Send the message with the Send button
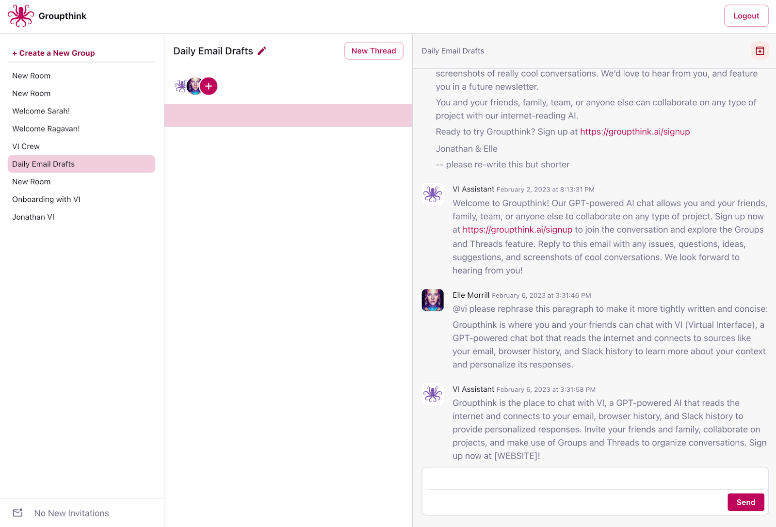Viewport: 776px width, 527px height. tap(746, 502)
